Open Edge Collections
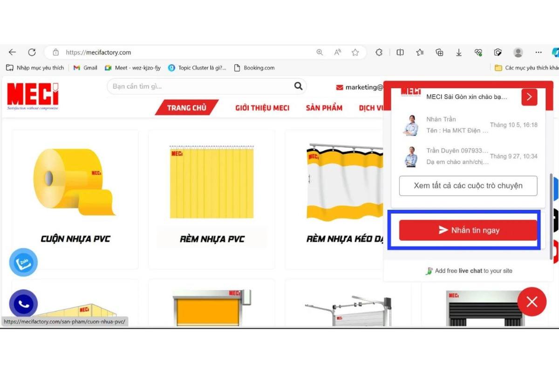Viewport: 559px width, 373px height. pyautogui.click(x=440, y=52)
